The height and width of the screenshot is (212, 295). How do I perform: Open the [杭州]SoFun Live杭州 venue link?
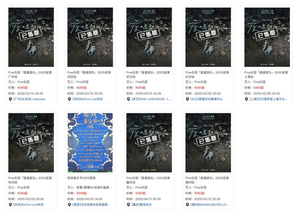[x=29, y=204]
